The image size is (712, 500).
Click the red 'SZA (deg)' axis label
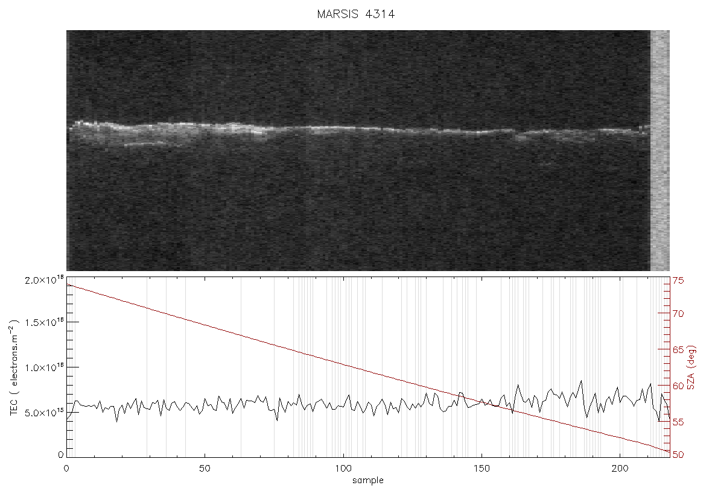(x=691, y=367)
